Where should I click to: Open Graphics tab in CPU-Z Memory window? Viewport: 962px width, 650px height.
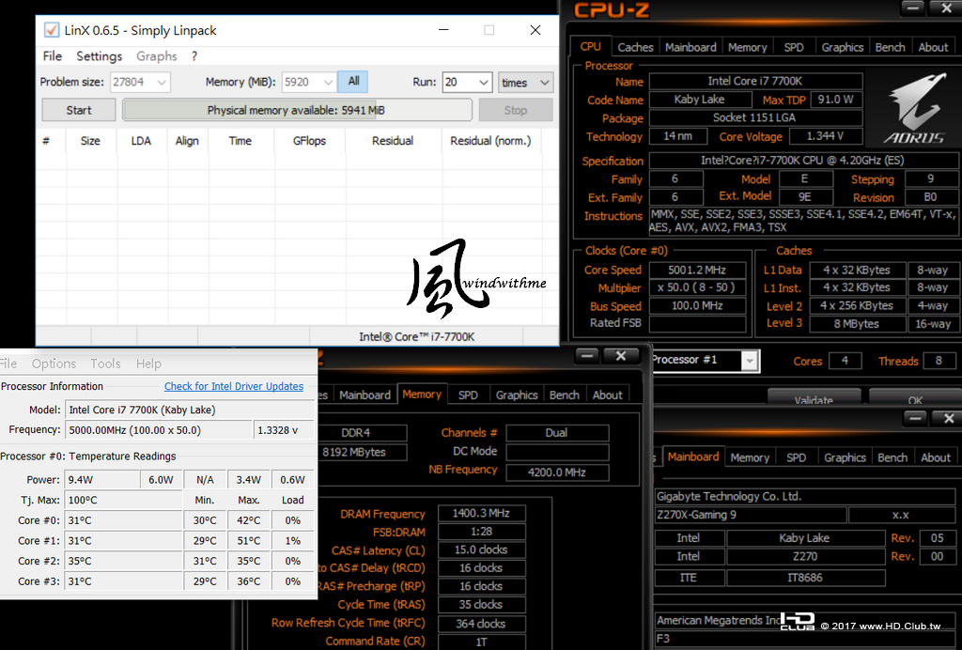pos(517,395)
